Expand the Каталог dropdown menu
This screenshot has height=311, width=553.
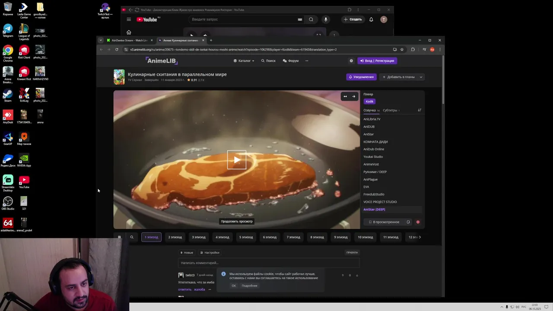[244, 61]
